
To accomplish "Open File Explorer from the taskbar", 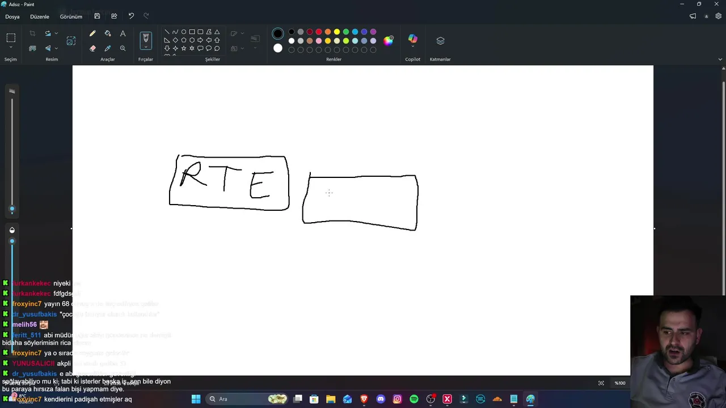I will click(331, 399).
